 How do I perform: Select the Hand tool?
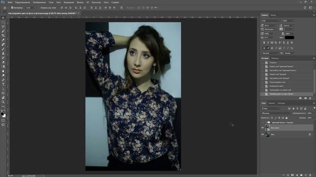coord(3,97)
